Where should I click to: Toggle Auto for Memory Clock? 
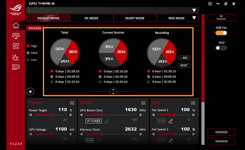(x=90, y=140)
